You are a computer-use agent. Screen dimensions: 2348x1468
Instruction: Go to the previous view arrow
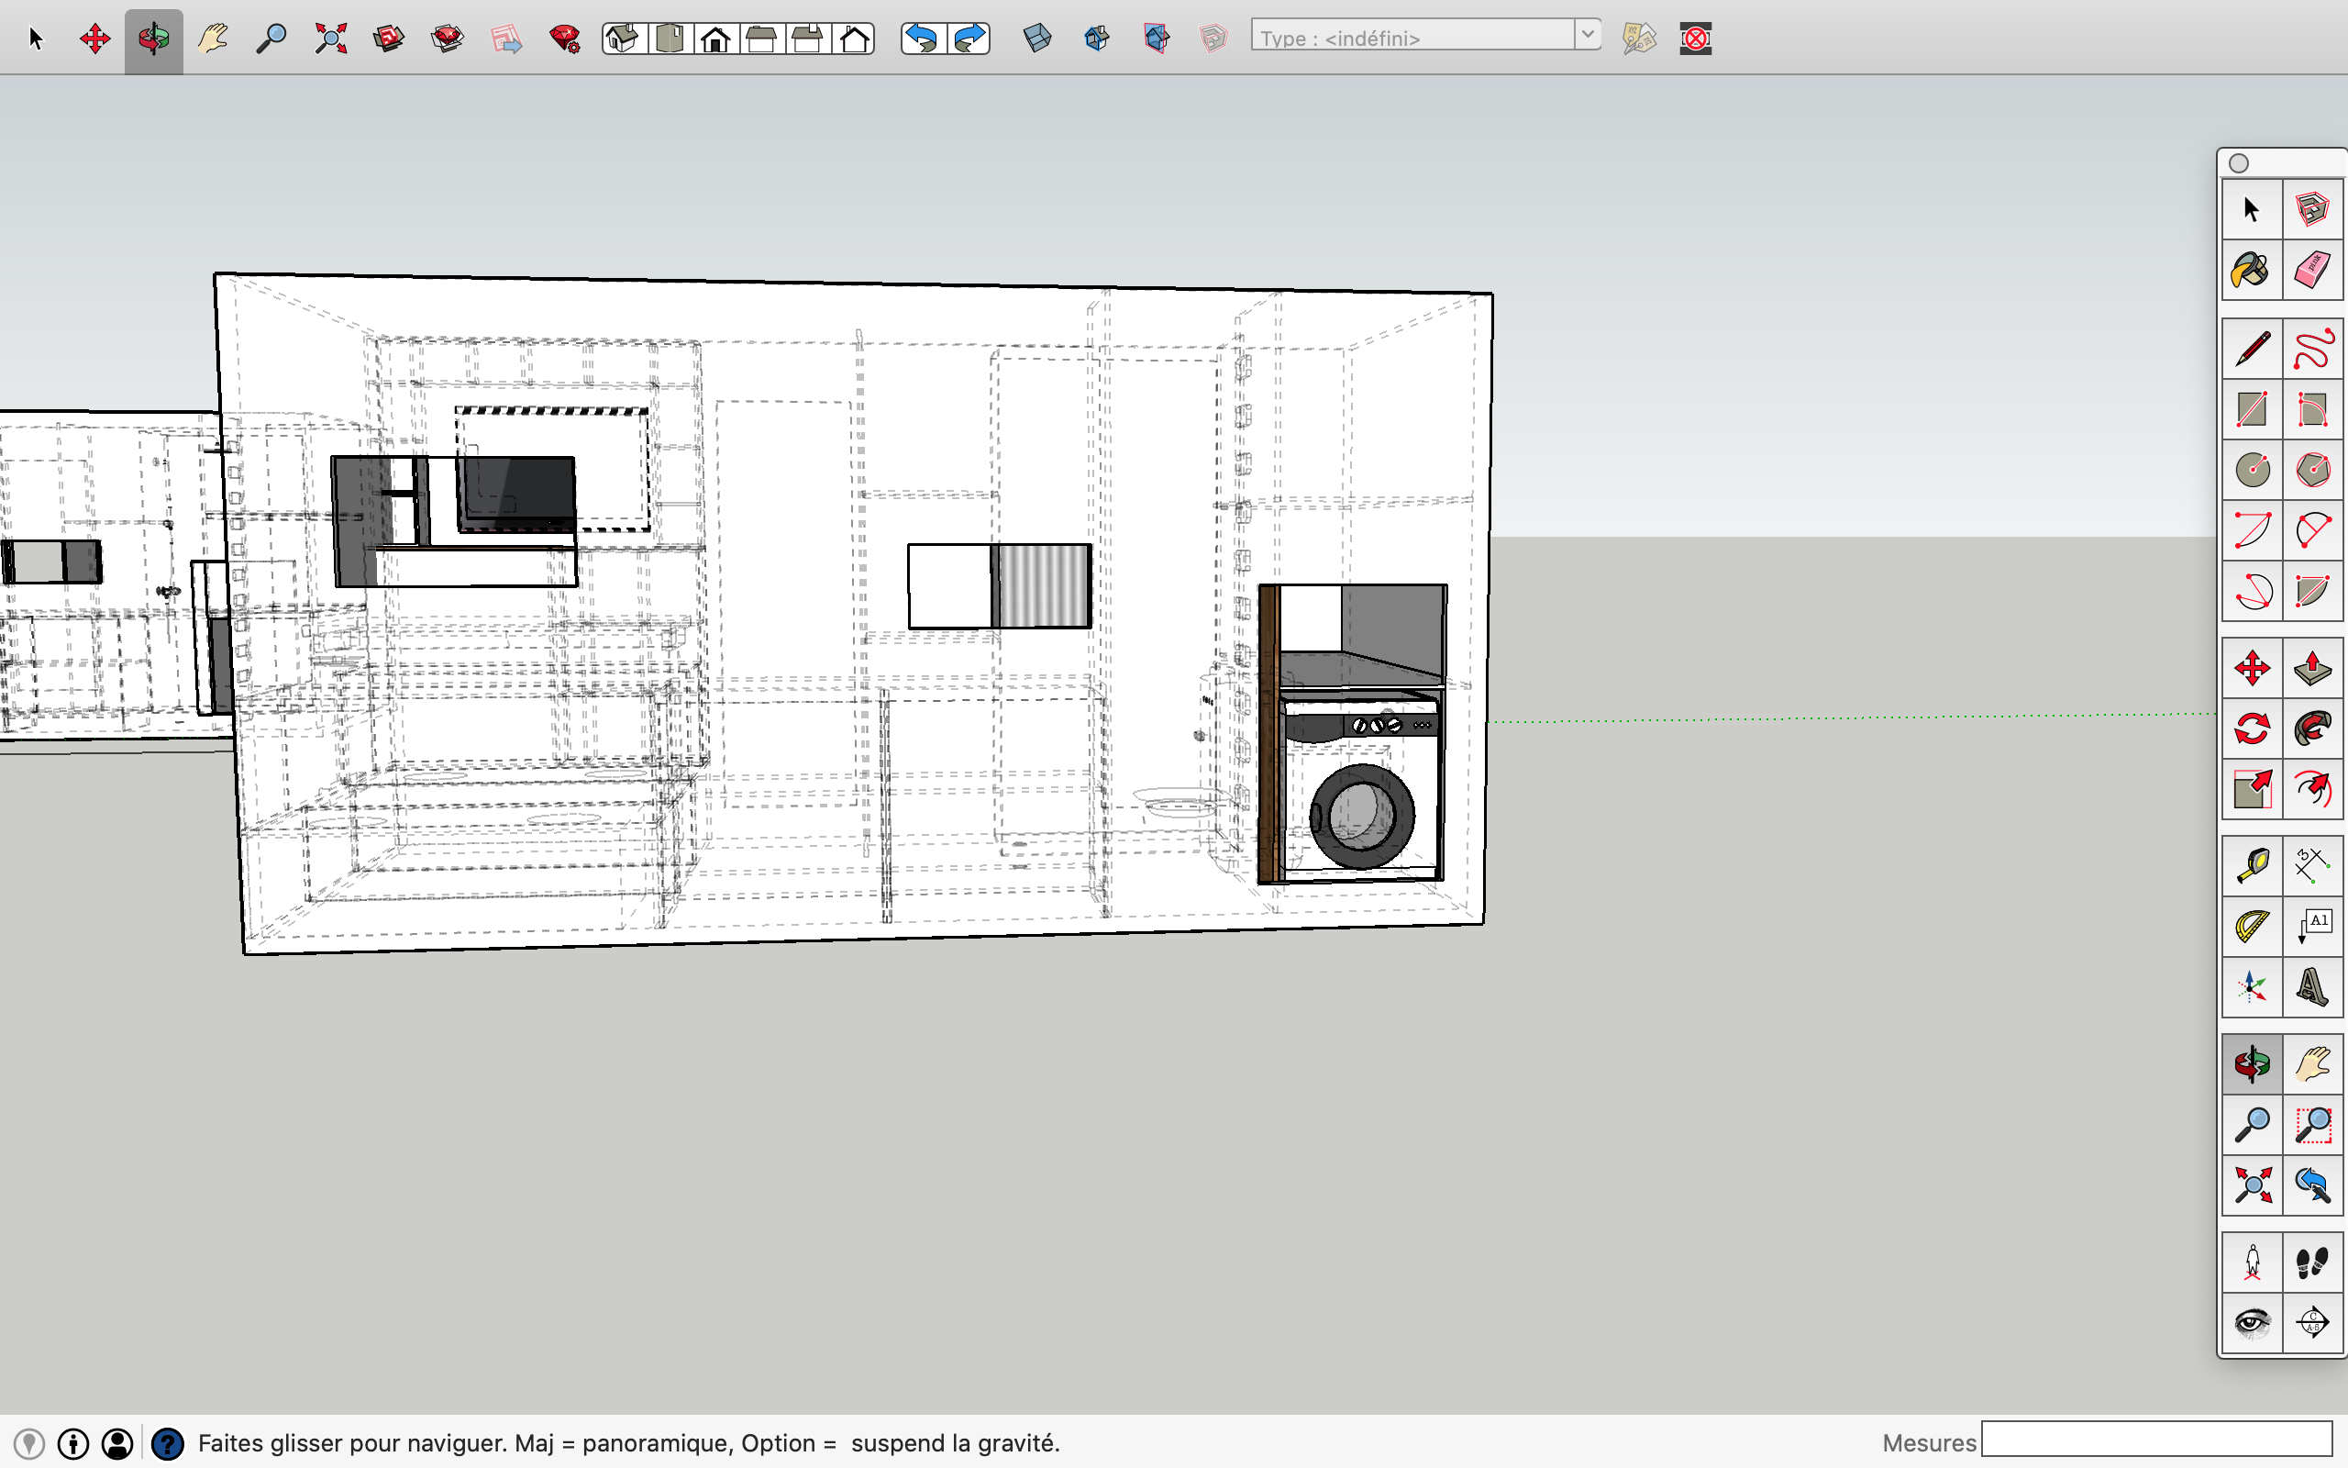click(x=922, y=39)
